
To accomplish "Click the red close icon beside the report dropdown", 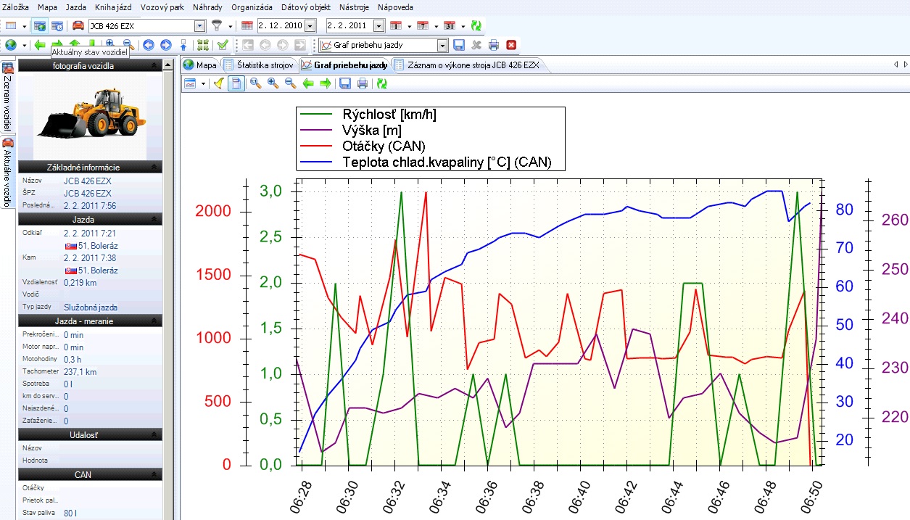I will pos(511,45).
